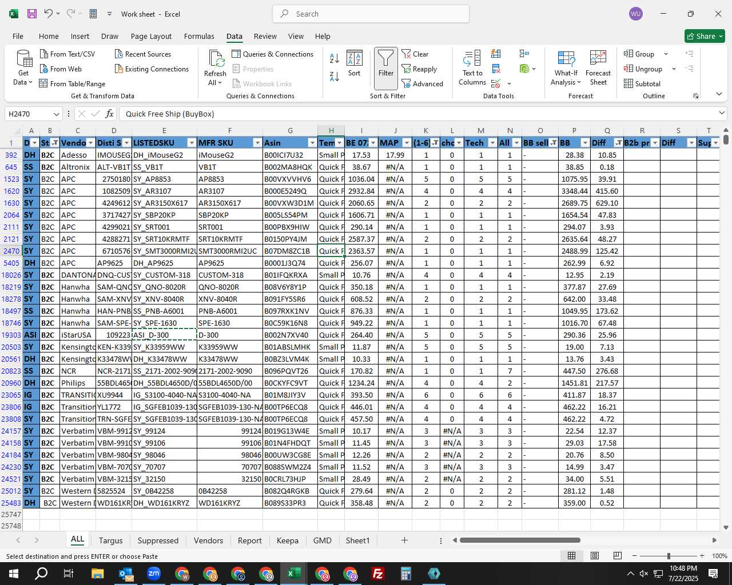Click the Subtotal icon
732x585 pixels.
click(x=642, y=83)
